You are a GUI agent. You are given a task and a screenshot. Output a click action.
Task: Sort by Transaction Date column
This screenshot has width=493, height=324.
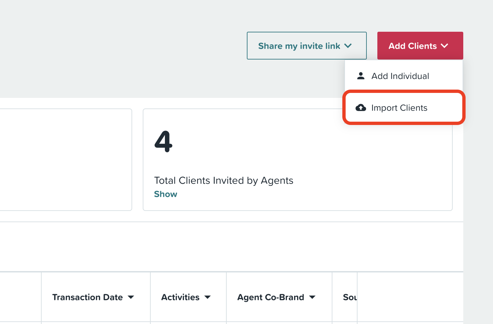[x=93, y=297]
